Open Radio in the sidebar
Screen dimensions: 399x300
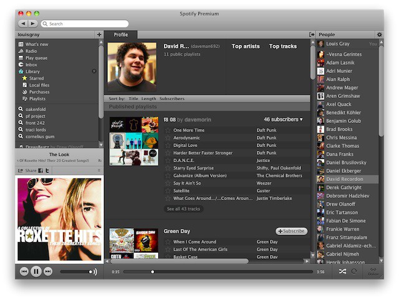pos(31,51)
